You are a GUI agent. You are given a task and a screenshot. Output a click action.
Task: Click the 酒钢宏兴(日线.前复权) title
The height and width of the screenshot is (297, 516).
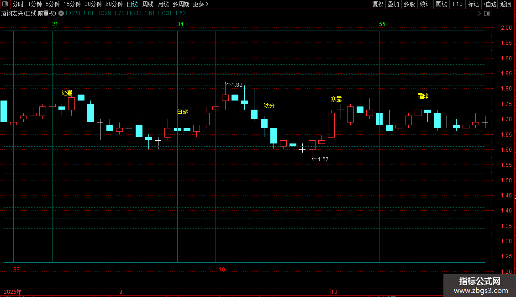point(29,14)
